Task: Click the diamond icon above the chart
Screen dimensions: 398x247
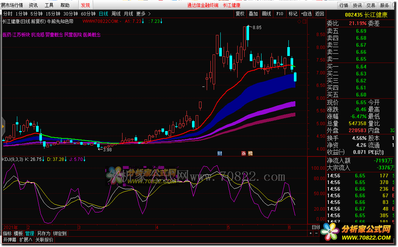Action: 299,22
